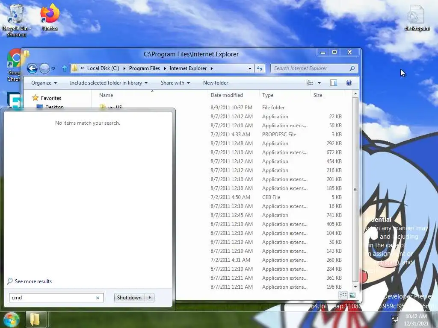Expand arrow after Internet Explorer breadcrumb

click(x=211, y=68)
